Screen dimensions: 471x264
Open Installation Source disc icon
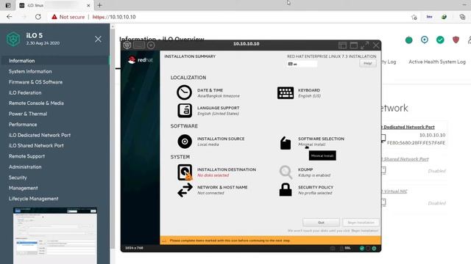(185, 142)
